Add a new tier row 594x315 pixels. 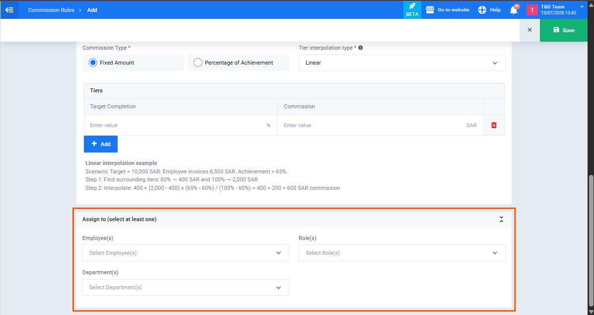click(101, 144)
